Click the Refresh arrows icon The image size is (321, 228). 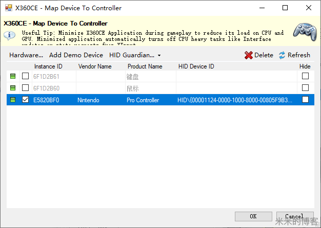tap(282, 55)
